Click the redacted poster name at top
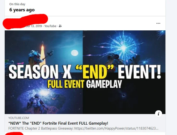The height and width of the screenshot is (135, 177). [x=26, y=21]
